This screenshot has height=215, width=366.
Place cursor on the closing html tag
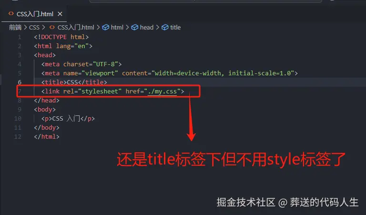(46, 136)
